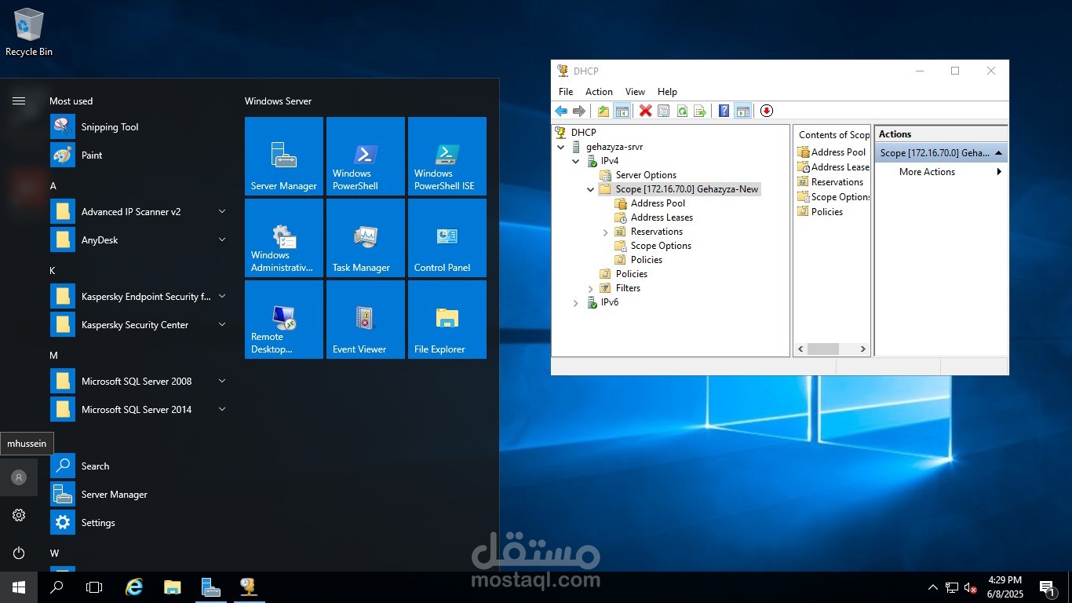
Task: Open the File menu in DHCP
Action: coord(565,92)
